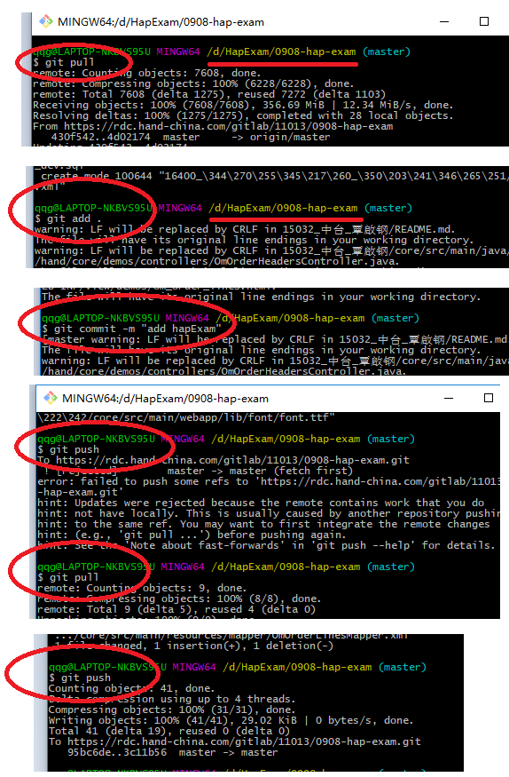Click the 'Resolving deltas: 100%' output line
509x777 pixels.
(x=243, y=115)
